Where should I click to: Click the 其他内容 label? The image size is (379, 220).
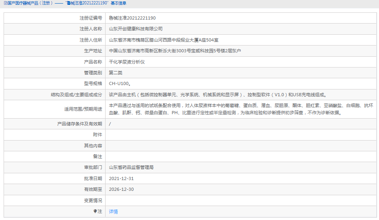click(93, 146)
